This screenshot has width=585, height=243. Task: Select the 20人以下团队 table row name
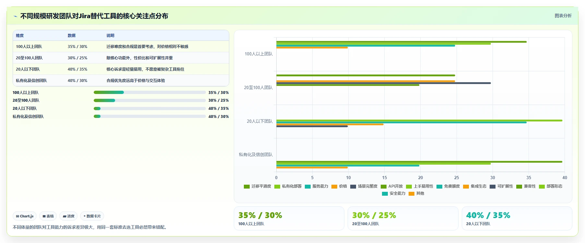click(x=28, y=69)
